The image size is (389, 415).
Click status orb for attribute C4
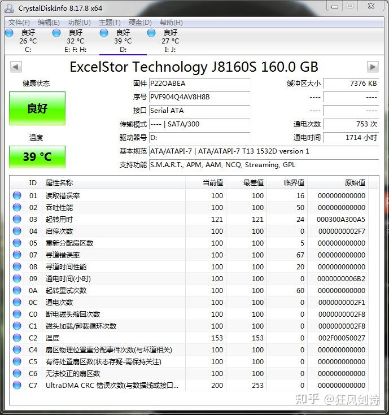pos(17,350)
